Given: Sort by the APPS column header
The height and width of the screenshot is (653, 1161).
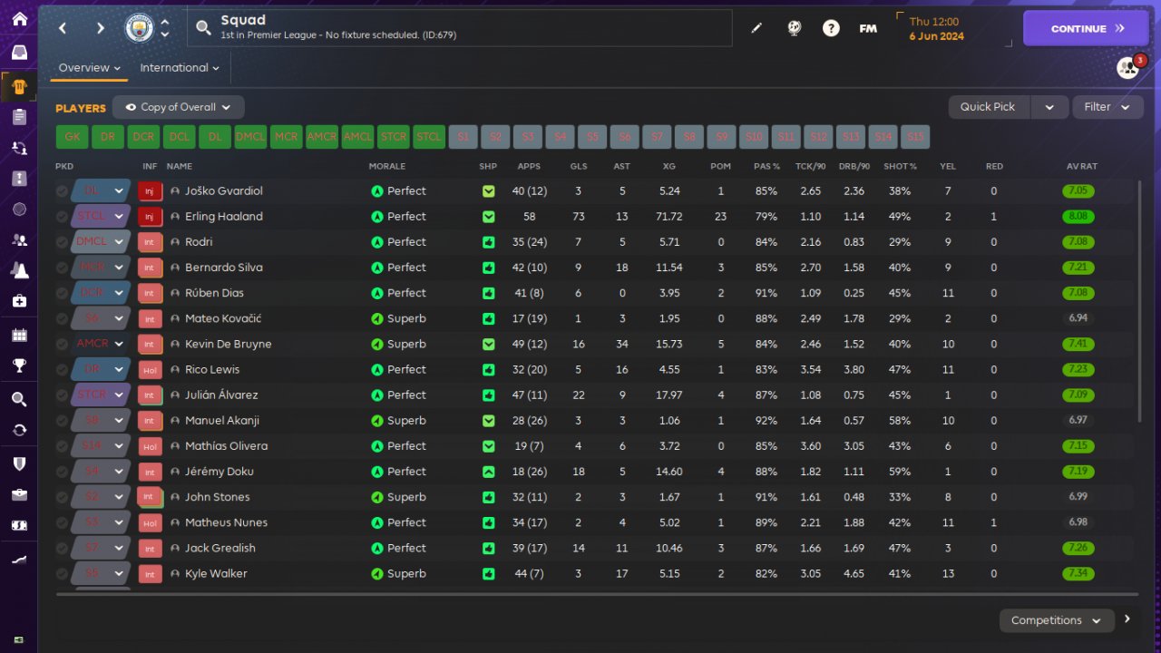Looking at the screenshot, I should (529, 167).
